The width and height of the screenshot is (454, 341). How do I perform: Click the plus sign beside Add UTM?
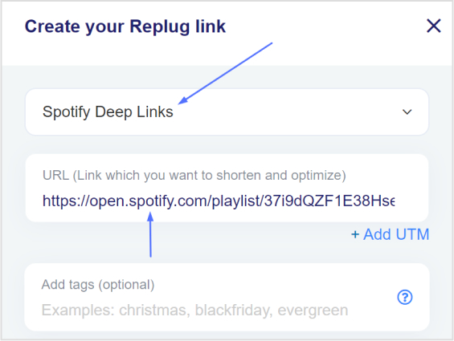(355, 234)
